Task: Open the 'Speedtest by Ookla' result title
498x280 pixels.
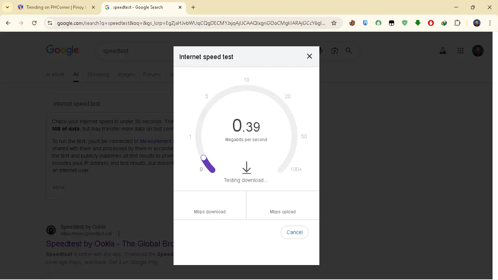Action: coord(109,244)
